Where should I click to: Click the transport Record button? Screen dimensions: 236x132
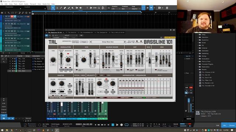tap(121, 125)
